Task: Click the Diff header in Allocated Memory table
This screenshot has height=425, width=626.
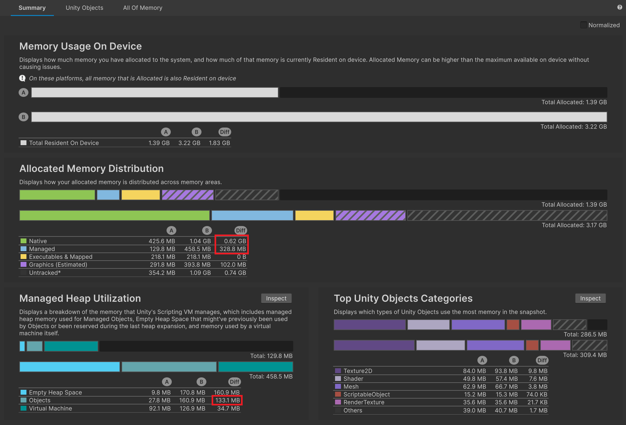Action: [x=240, y=231]
